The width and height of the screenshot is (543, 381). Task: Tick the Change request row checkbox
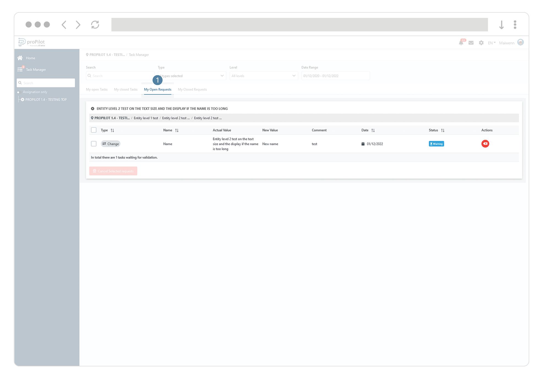coord(94,144)
